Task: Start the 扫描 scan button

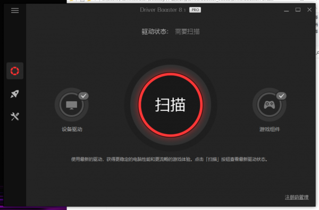Action: click(171, 104)
